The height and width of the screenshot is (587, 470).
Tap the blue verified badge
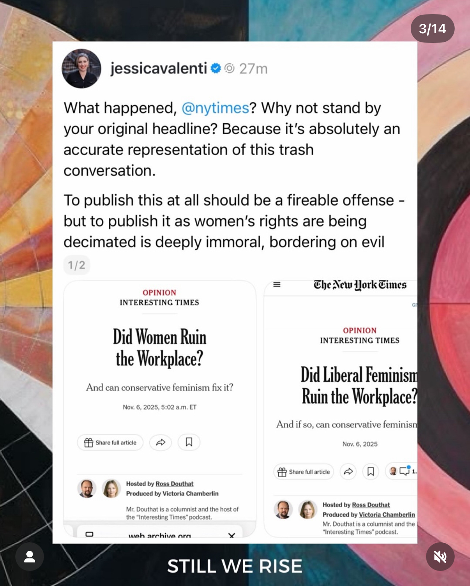216,68
